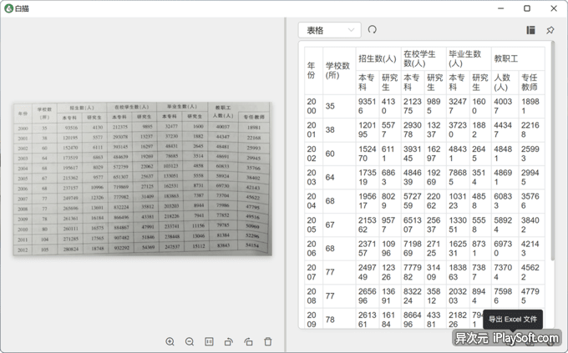
Task: Click the 白描 app logo
Action: [x=8, y=8]
